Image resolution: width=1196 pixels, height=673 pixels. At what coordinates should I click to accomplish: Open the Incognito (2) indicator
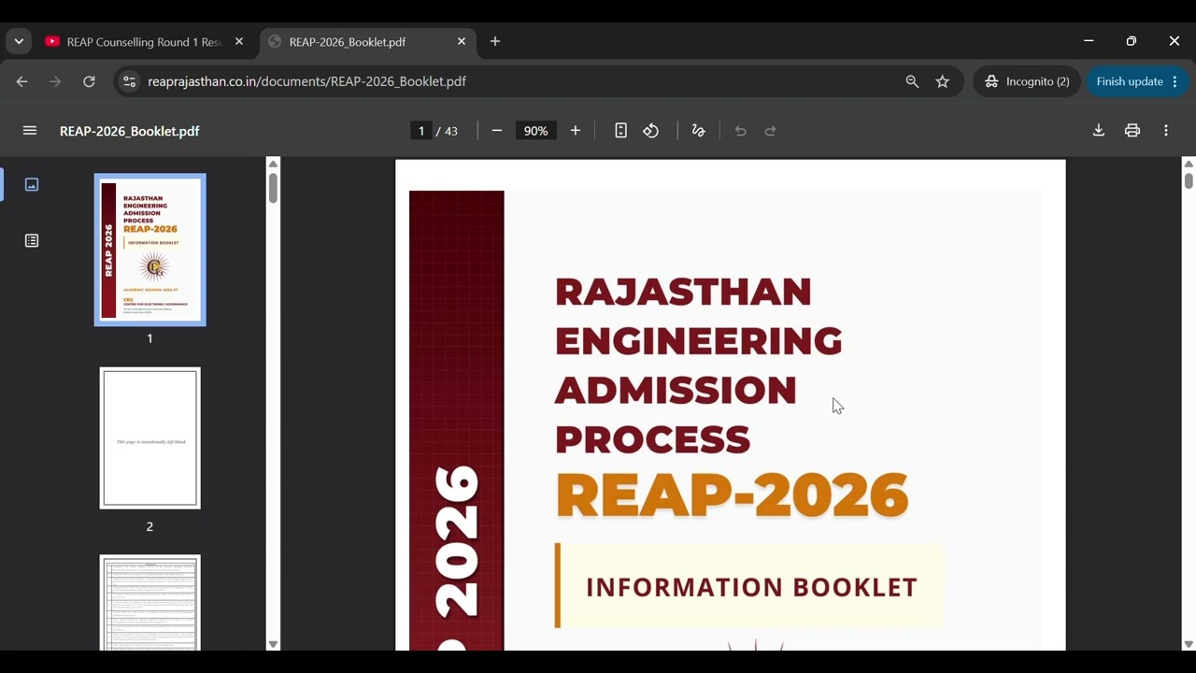click(x=1027, y=81)
